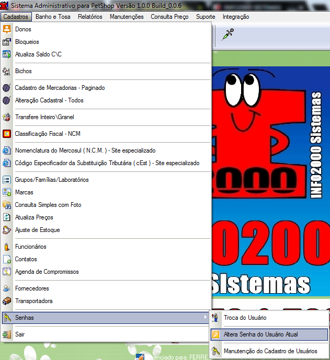330x360 pixels.
Task: Open Agenda de Compromissos
Action: [106, 272]
